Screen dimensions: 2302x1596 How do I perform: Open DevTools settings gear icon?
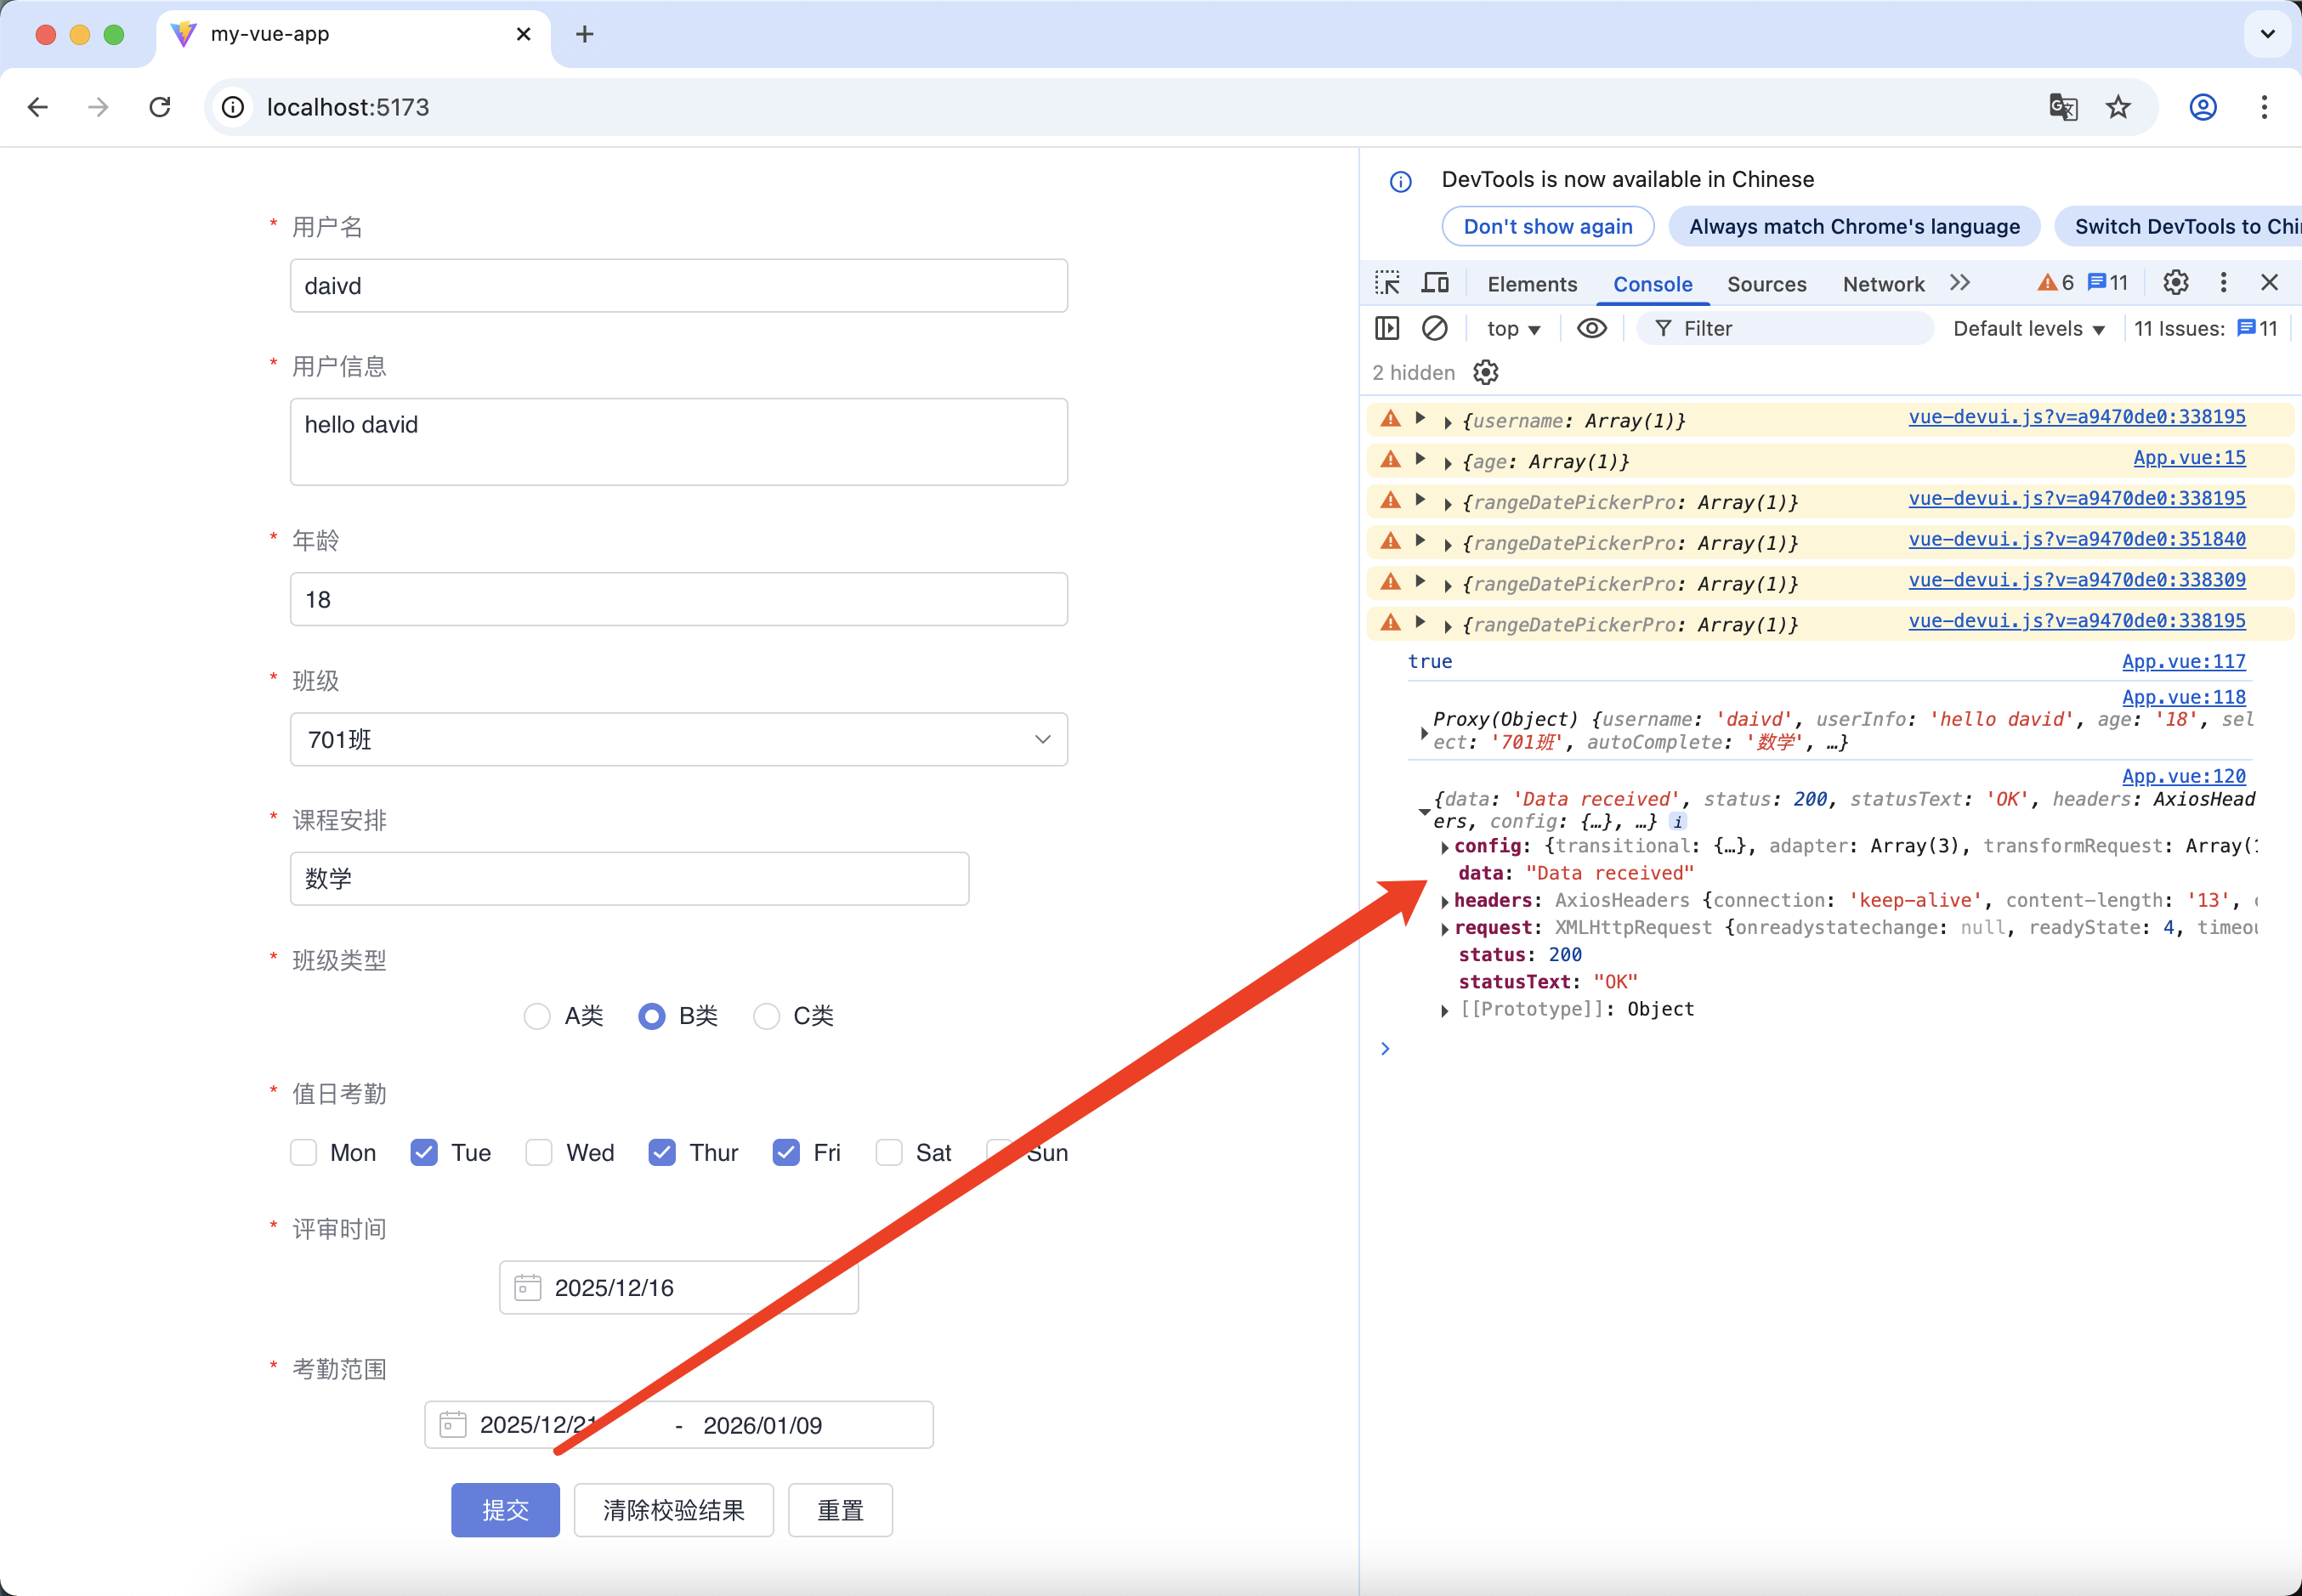(x=2175, y=283)
